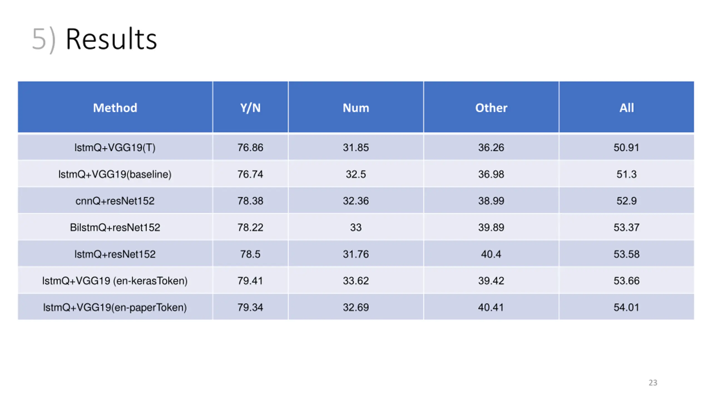
Task: Click lstmQ+VGG19(en-paperToken) cell
Action: click(x=115, y=307)
